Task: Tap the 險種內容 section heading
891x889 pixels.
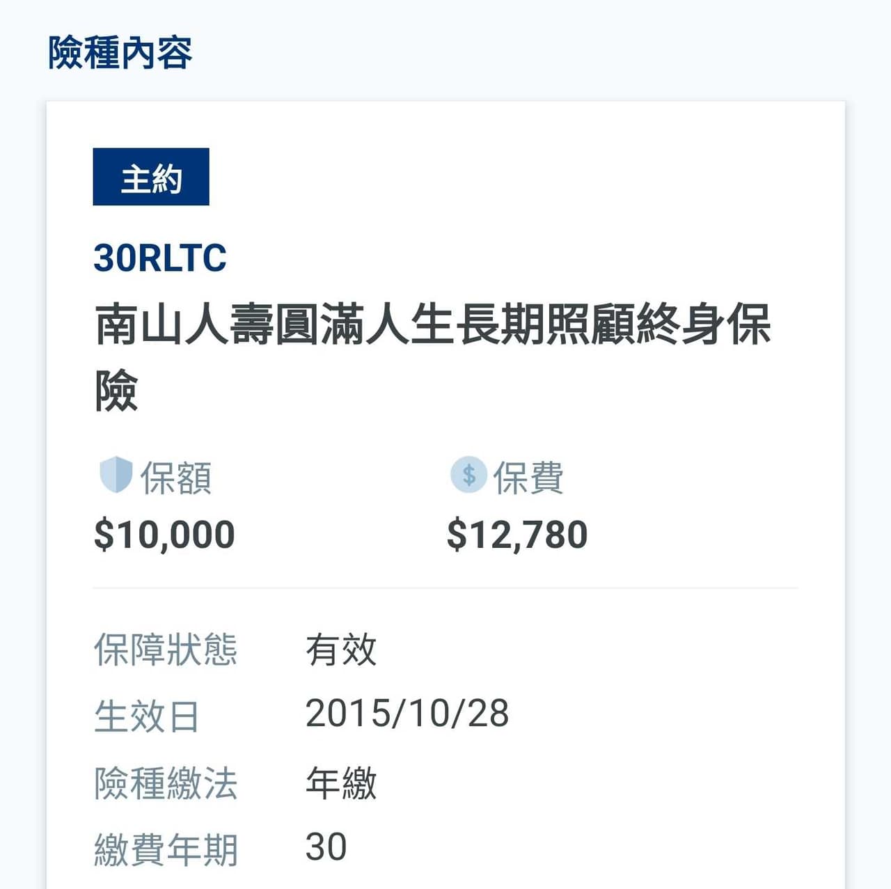Action: click(x=120, y=53)
